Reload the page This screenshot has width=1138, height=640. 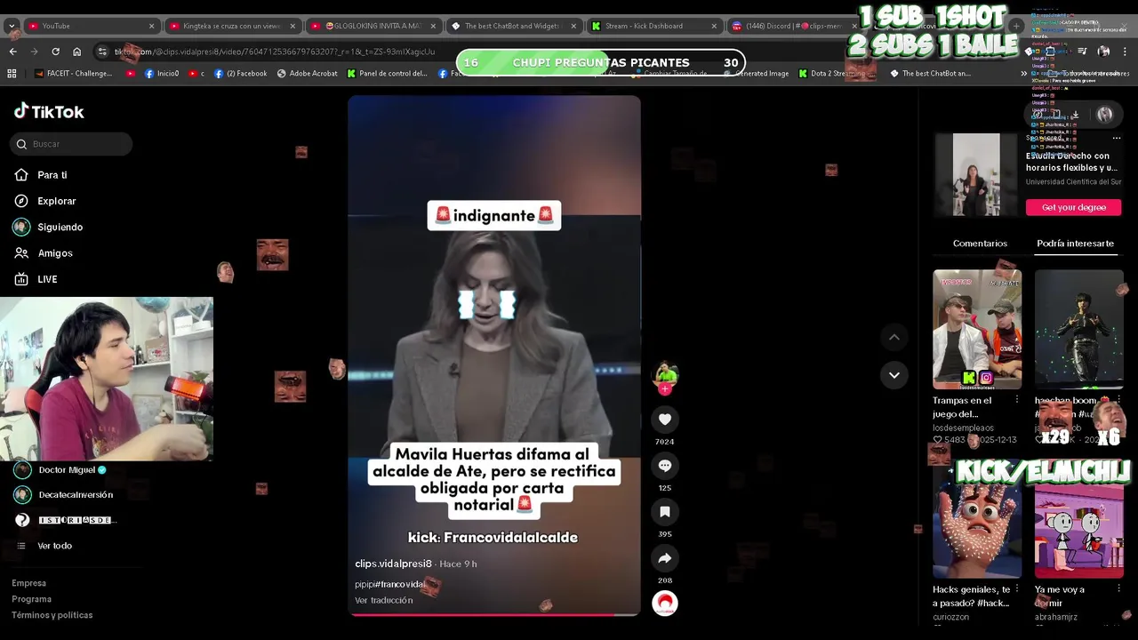(x=55, y=52)
